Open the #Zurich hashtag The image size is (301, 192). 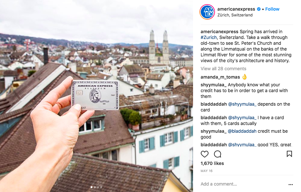pyautogui.click(x=209, y=37)
